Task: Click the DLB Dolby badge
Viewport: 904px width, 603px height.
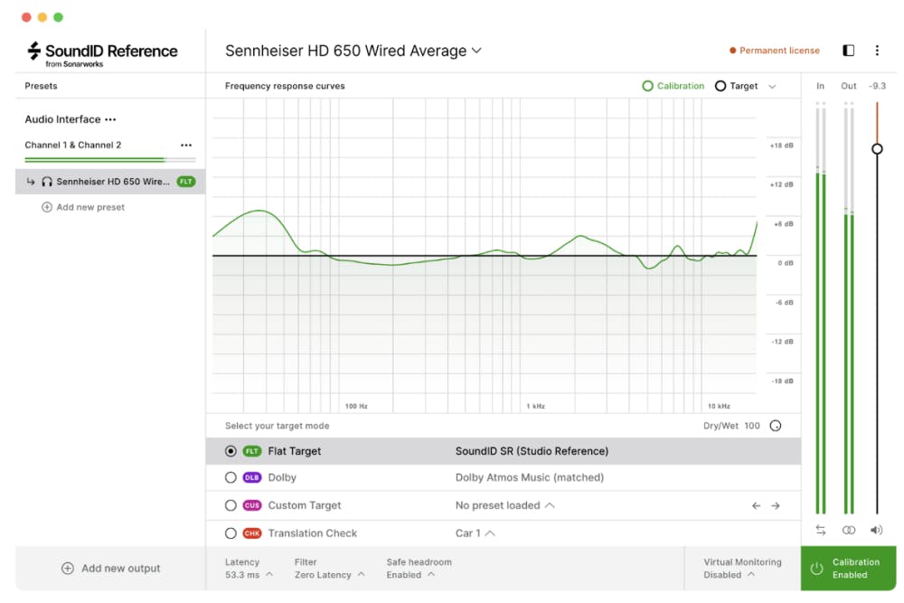Action: 252,477
